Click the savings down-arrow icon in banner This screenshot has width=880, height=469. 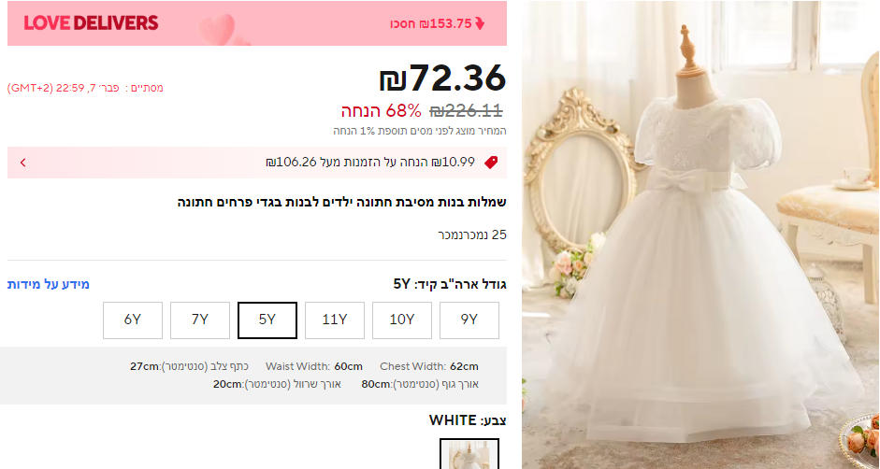[x=480, y=23]
